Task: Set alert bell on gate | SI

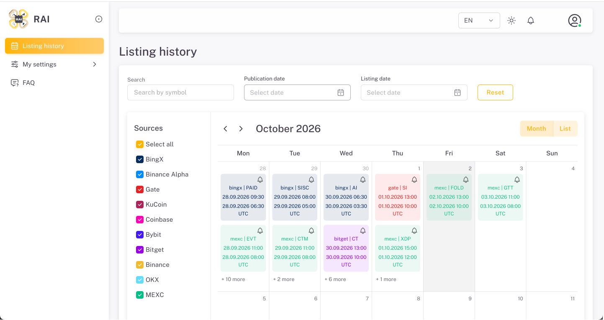Action: pos(414,179)
